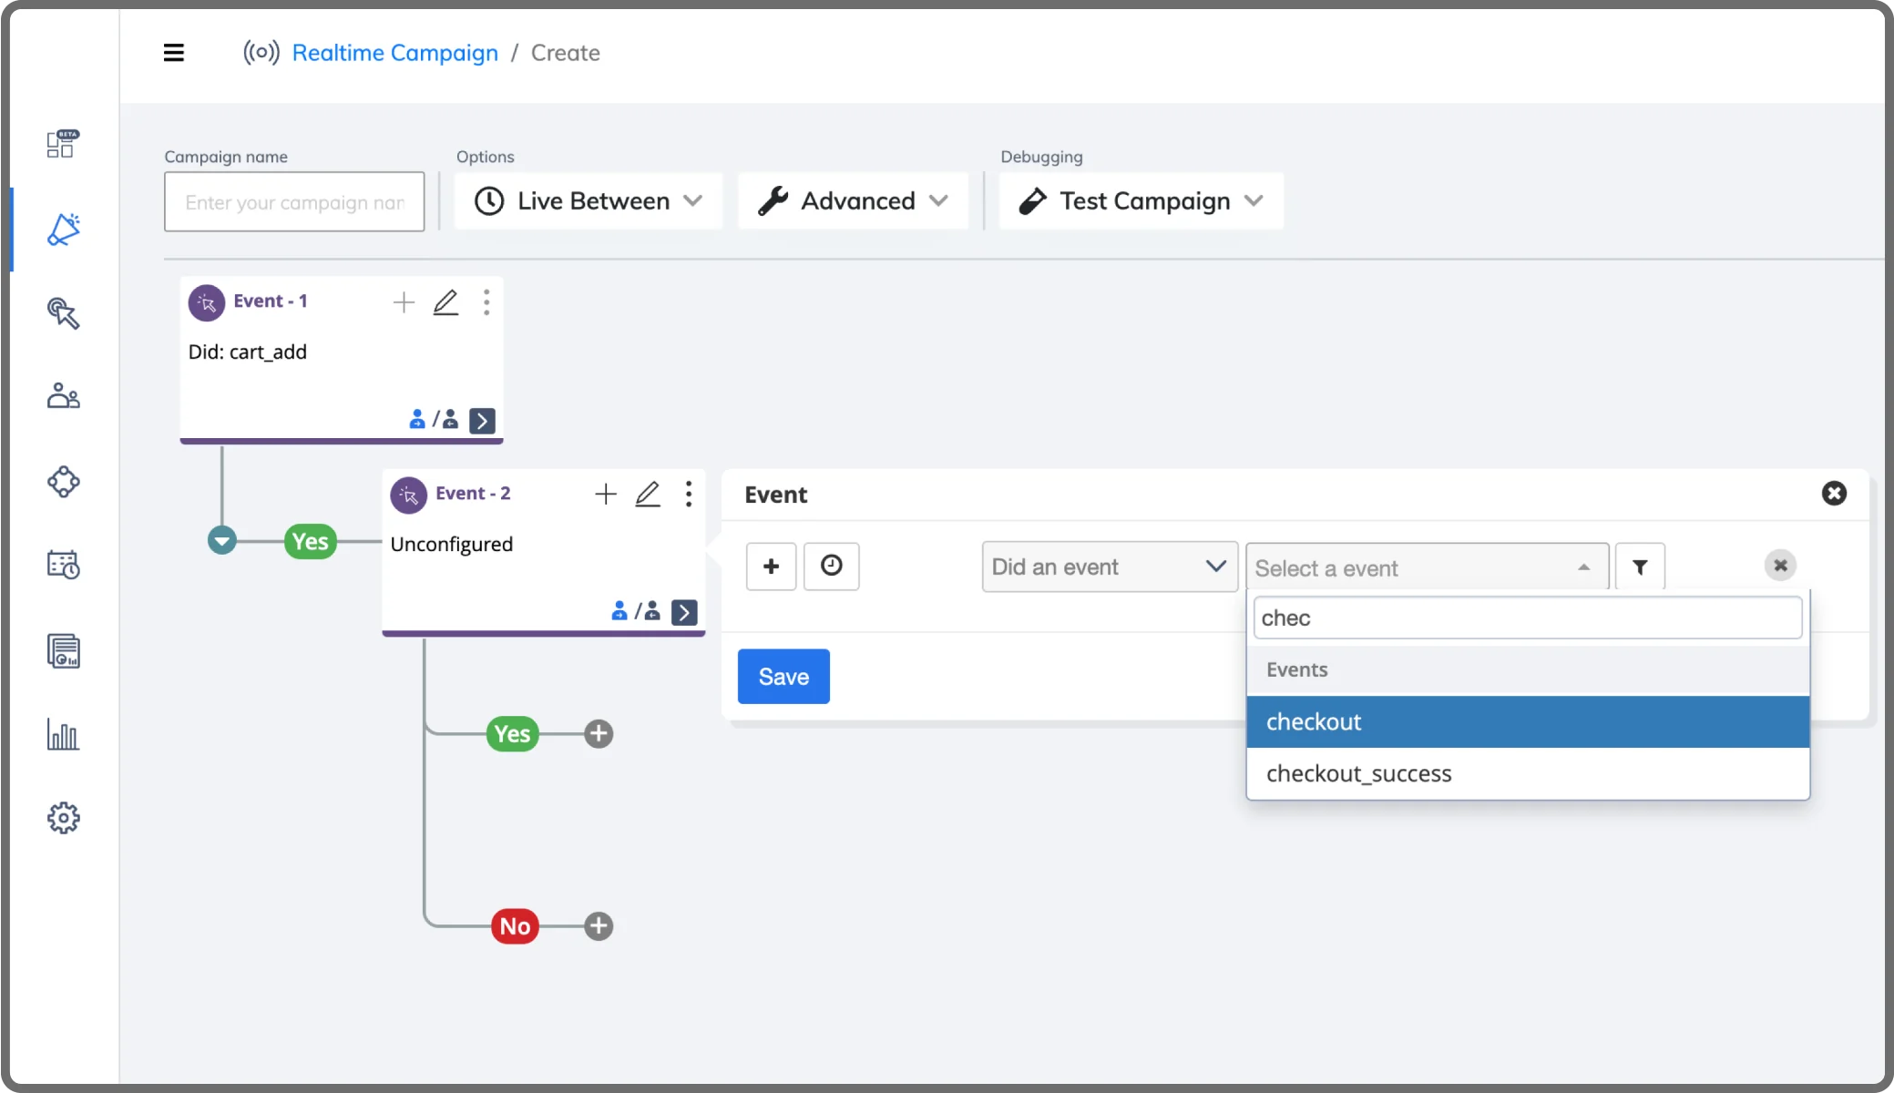The image size is (1894, 1093).
Task: Click the filter funnel icon in the event row
Action: coord(1640,567)
